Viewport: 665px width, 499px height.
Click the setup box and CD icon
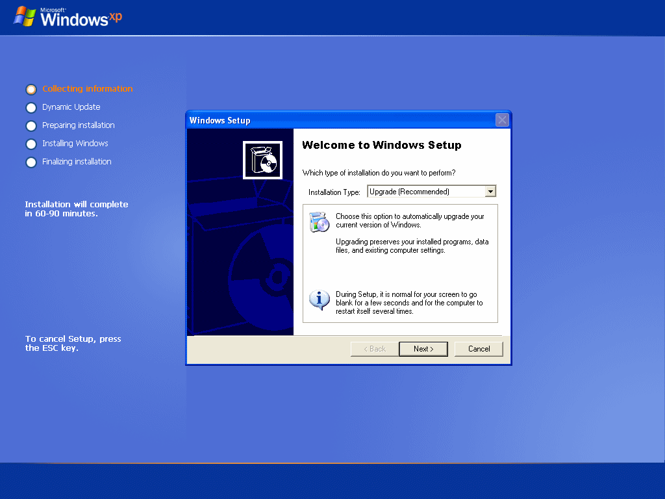pyautogui.click(x=262, y=160)
